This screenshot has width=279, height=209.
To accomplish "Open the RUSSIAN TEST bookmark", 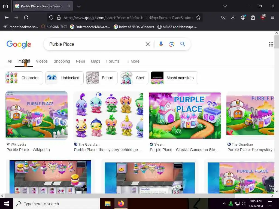I will tap(54, 27).
